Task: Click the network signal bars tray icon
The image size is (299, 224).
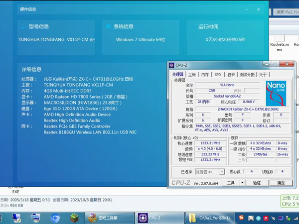Action: coord(296,219)
